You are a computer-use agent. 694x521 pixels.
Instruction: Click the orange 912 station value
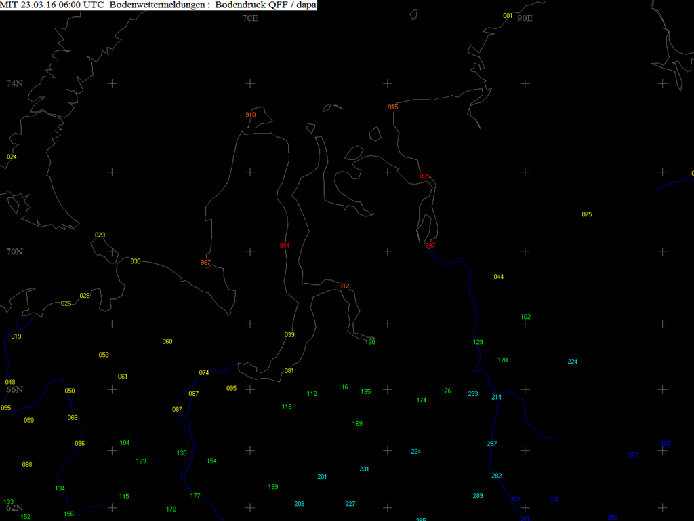point(344,286)
